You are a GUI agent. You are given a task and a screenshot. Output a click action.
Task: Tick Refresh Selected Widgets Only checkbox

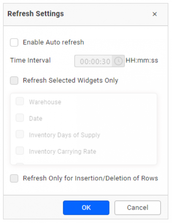coord(14,80)
